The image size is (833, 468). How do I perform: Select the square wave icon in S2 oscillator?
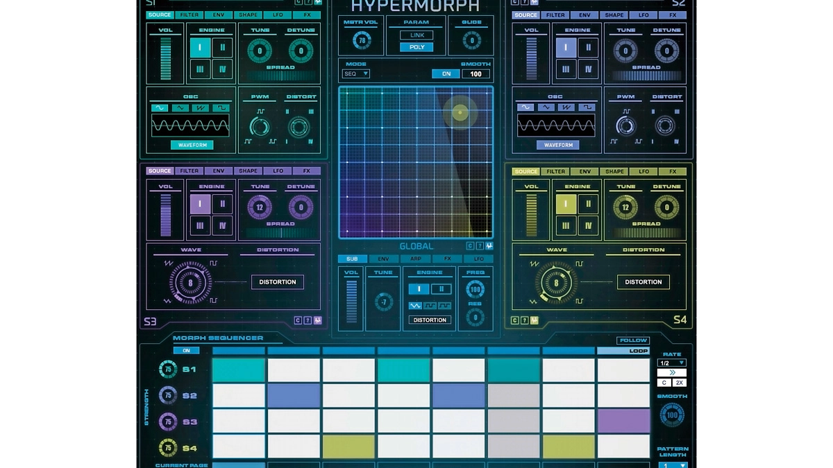[587, 107]
